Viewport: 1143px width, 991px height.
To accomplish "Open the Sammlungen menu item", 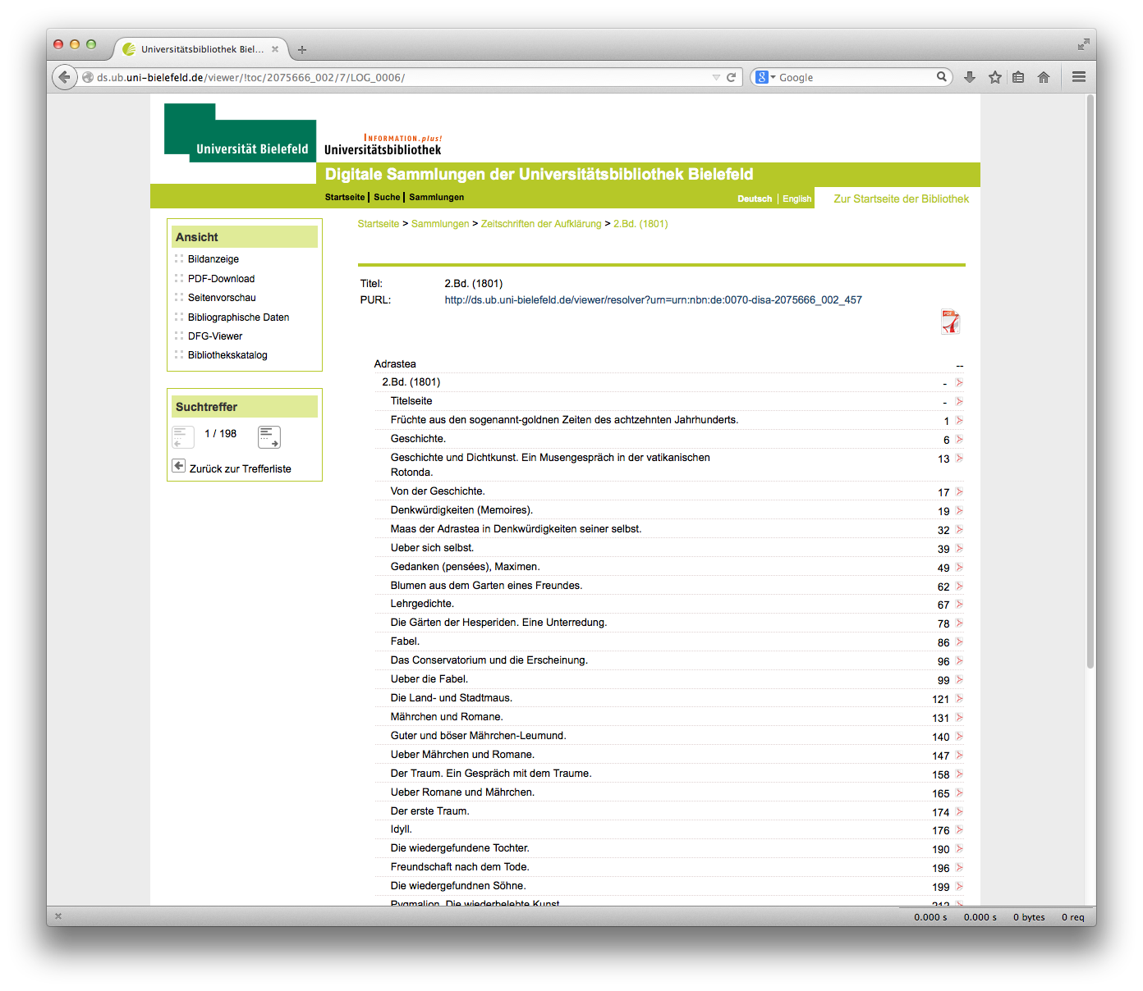I will (x=436, y=197).
